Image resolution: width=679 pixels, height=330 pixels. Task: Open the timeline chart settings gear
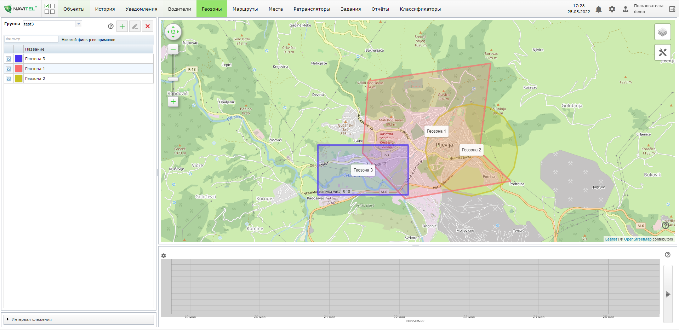[x=164, y=256]
